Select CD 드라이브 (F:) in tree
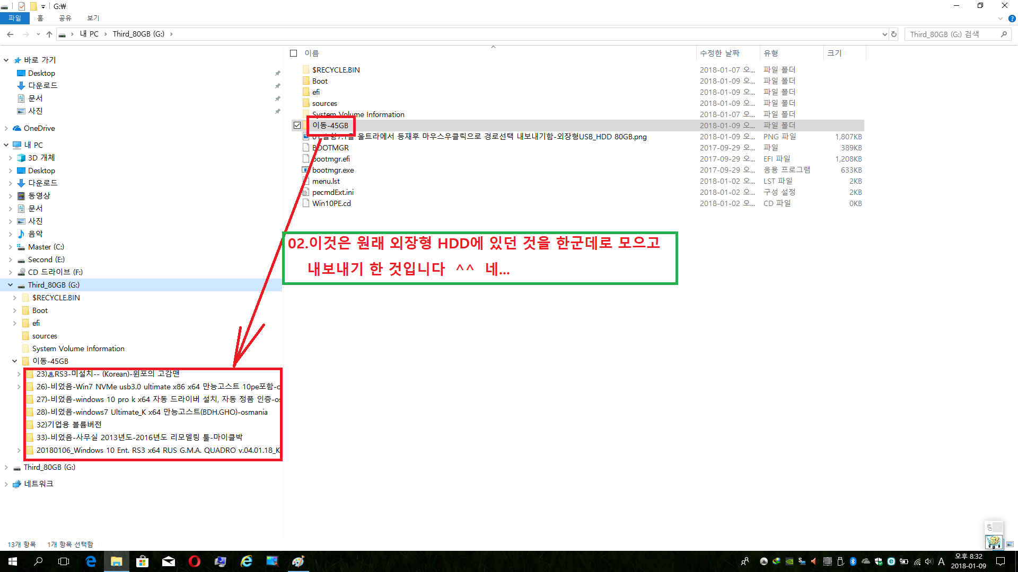The height and width of the screenshot is (572, 1018). point(55,272)
